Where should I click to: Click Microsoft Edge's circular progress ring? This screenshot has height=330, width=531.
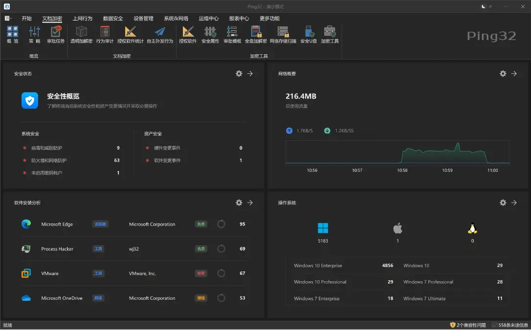[221, 224]
